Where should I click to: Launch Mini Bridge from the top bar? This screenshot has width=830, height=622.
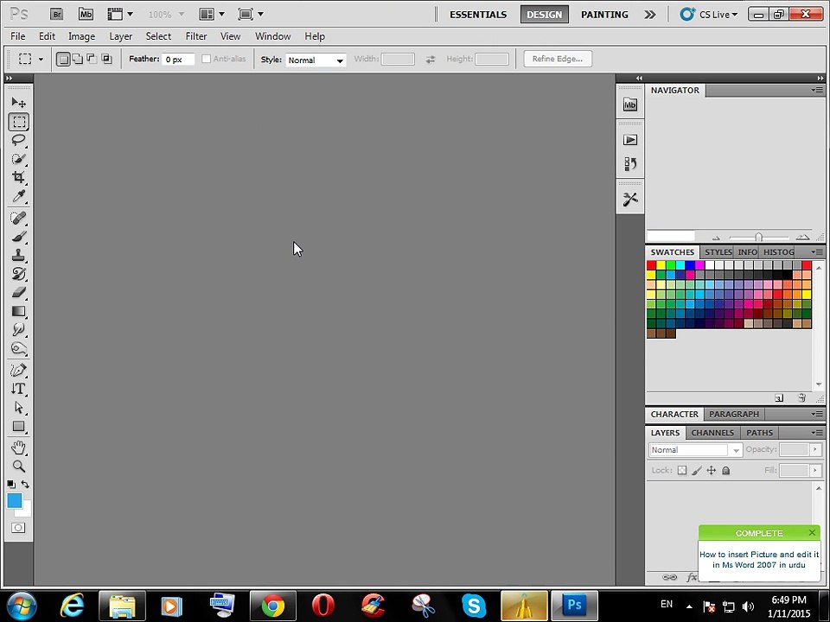coord(86,15)
